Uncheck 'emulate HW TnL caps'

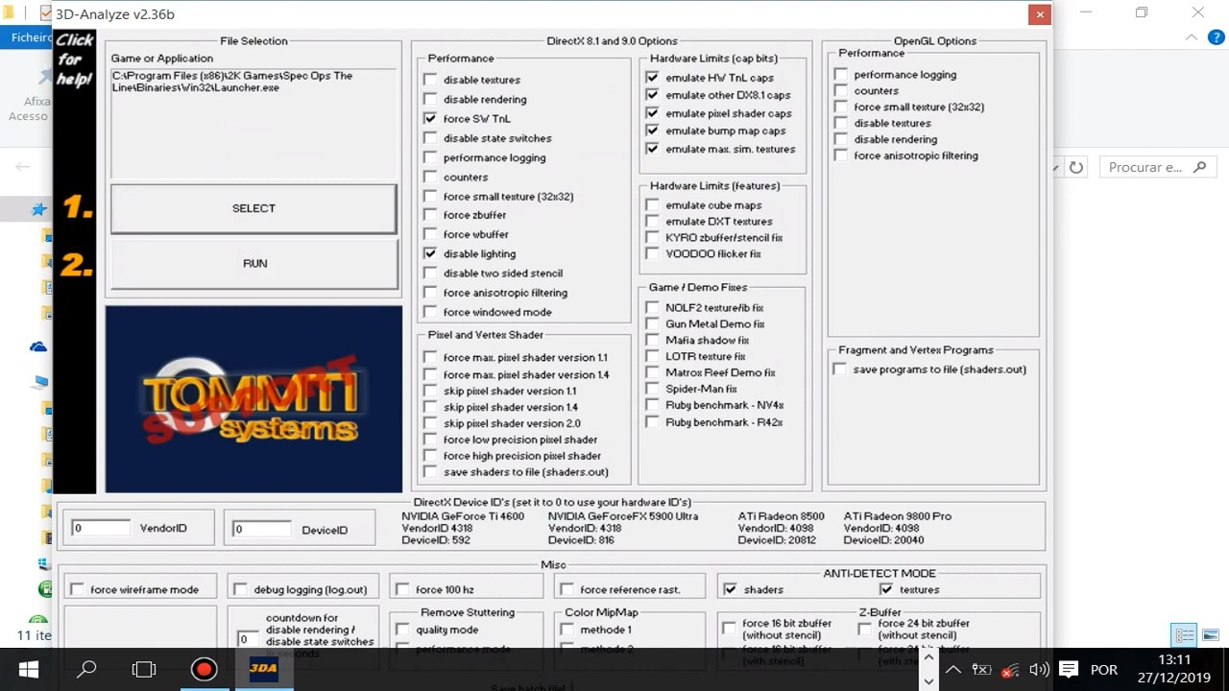pyautogui.click(x=653, y=78)
